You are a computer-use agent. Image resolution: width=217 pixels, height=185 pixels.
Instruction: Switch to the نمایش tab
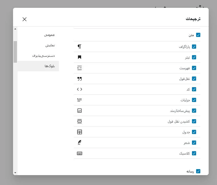pyautogui.click(x=50, y=45)
